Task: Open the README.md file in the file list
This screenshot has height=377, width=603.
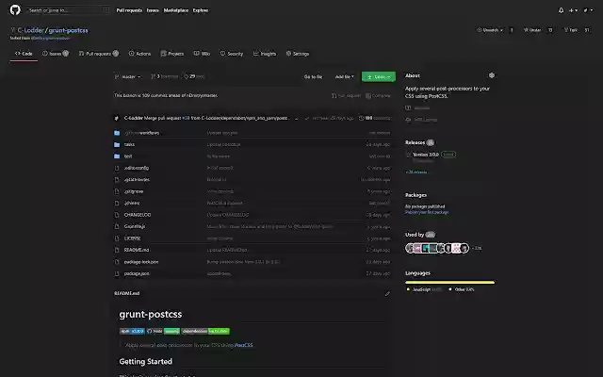Action: coord(136,250)
